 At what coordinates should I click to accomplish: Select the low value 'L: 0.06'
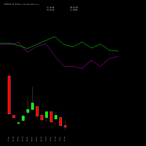click(x=74, y=10)
